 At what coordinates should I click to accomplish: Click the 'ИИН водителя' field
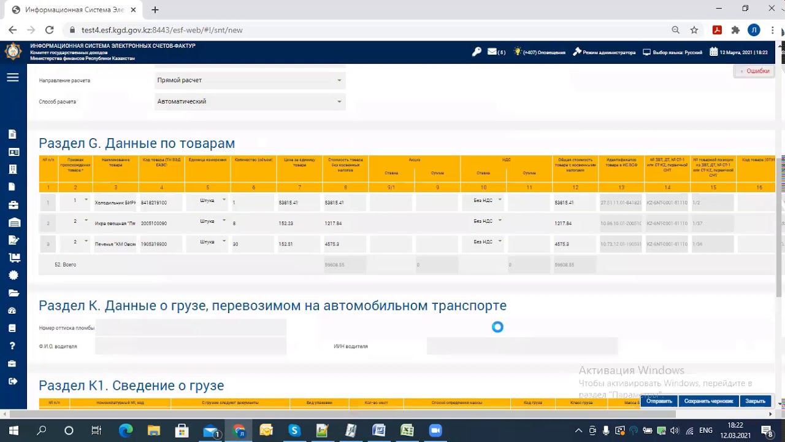(x=522, y=346)
